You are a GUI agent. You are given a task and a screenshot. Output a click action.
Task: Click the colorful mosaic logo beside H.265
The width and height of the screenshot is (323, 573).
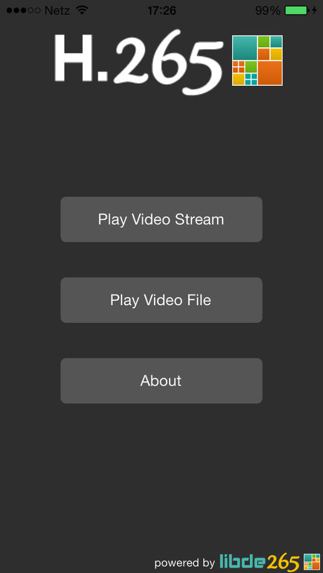[x=257, y=60]
